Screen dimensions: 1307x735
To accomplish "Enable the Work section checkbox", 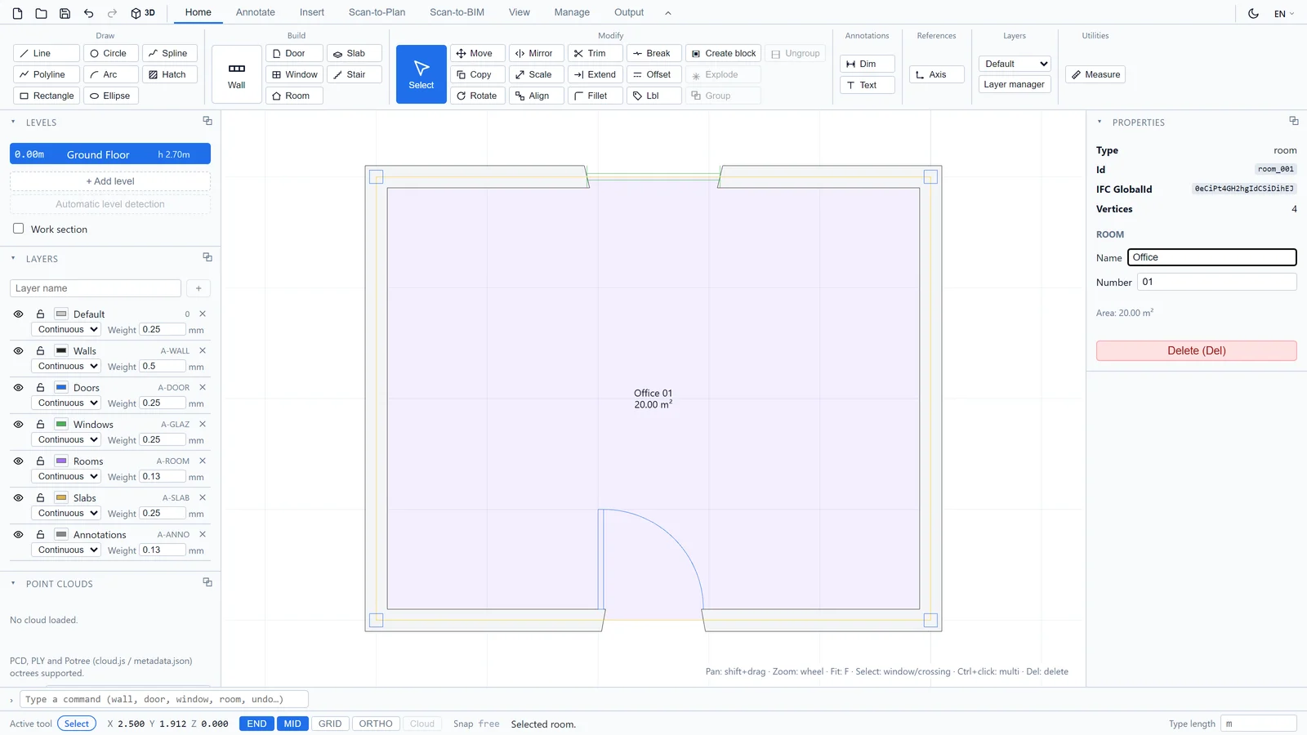I will [x=18, y=229].
